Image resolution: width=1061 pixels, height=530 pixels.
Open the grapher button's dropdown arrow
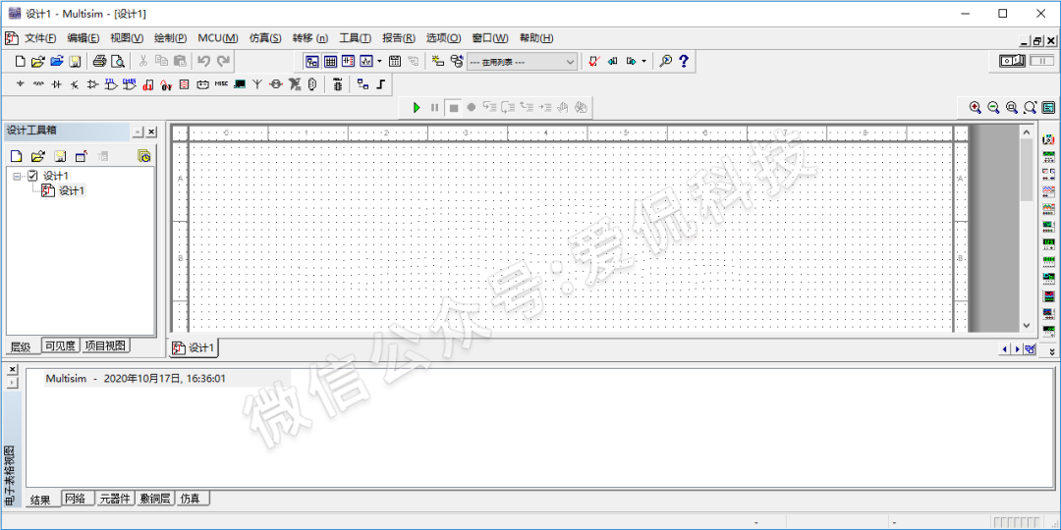click(379, 61)
